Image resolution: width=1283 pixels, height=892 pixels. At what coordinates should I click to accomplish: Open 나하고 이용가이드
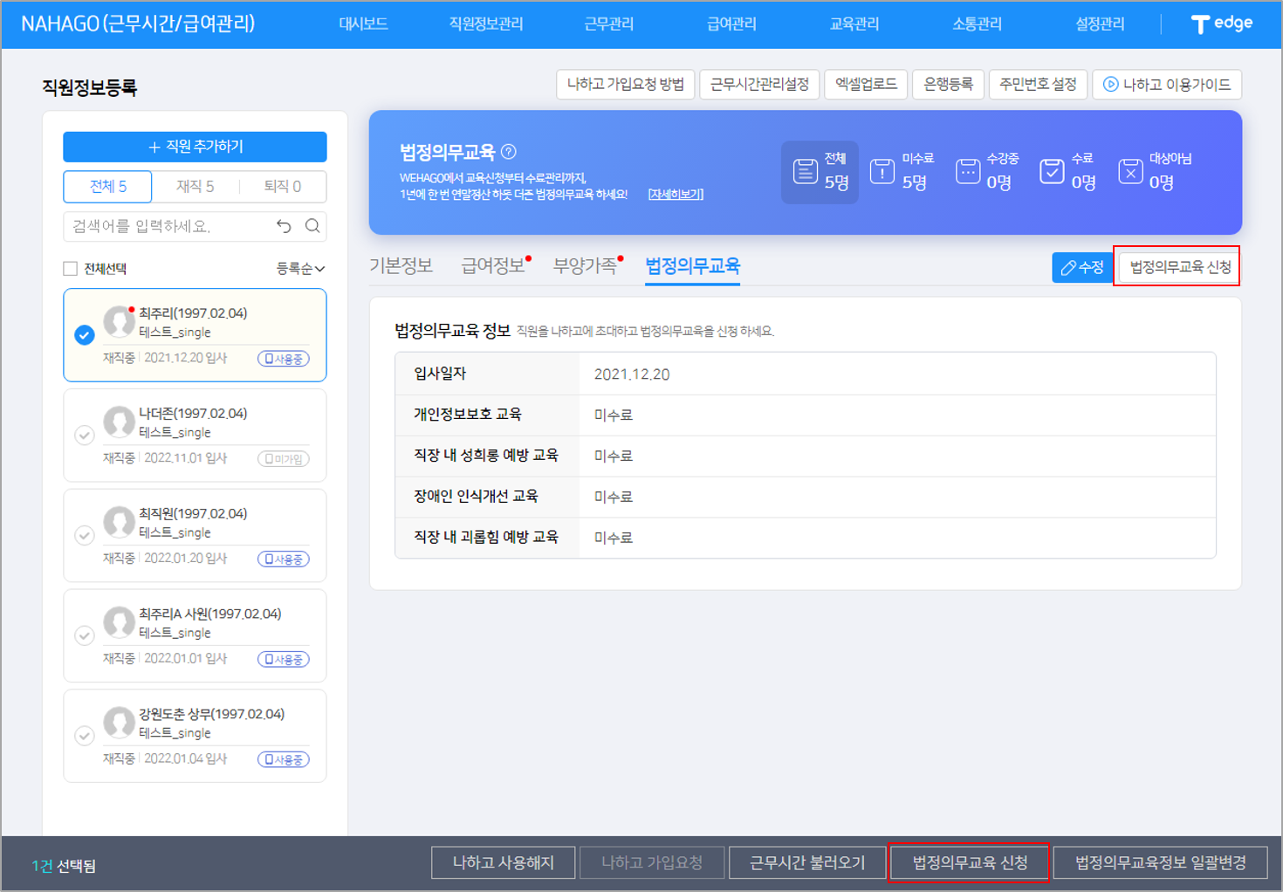point(1167,85)
